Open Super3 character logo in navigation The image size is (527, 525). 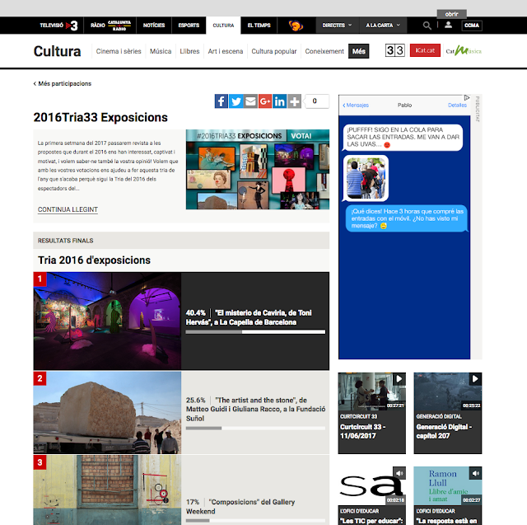coord(296,26)
